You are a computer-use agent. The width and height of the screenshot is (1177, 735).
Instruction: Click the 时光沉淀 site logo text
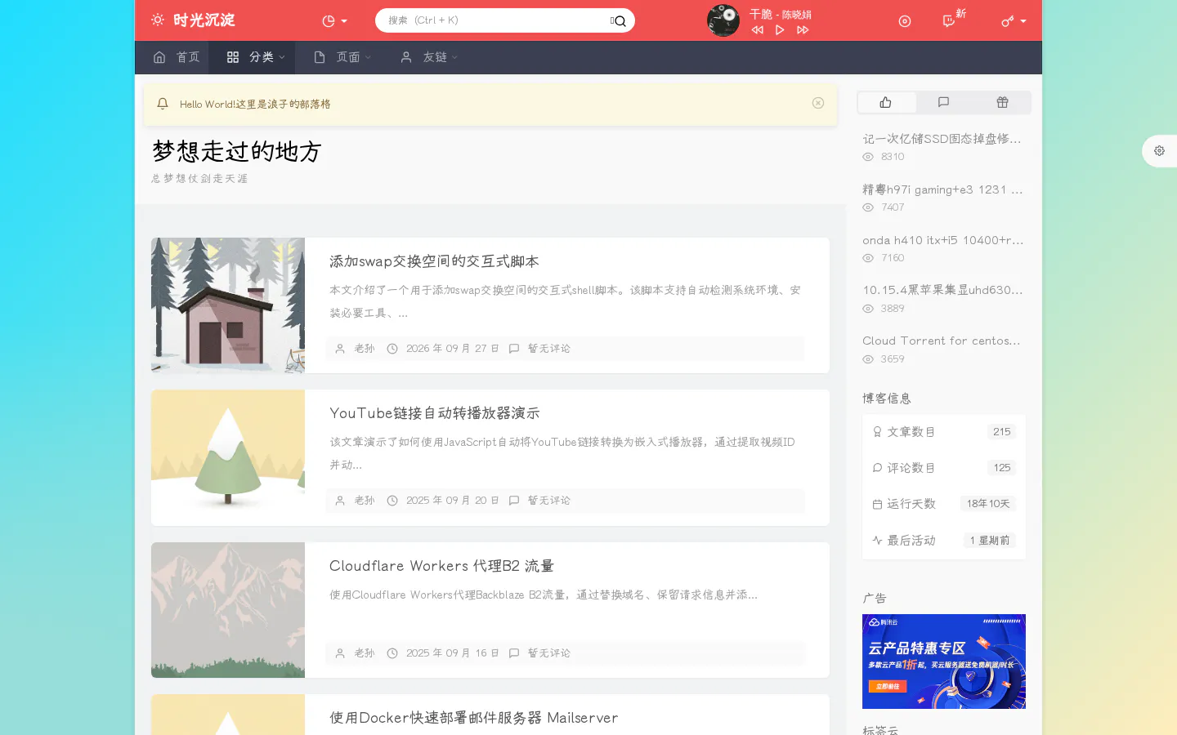pos(204,20)
